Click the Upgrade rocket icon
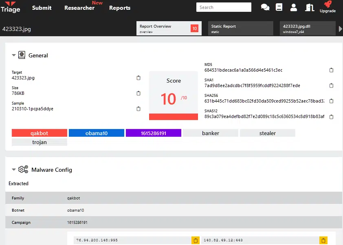Viewport: 343px width, 245px height. pos(328,5)
